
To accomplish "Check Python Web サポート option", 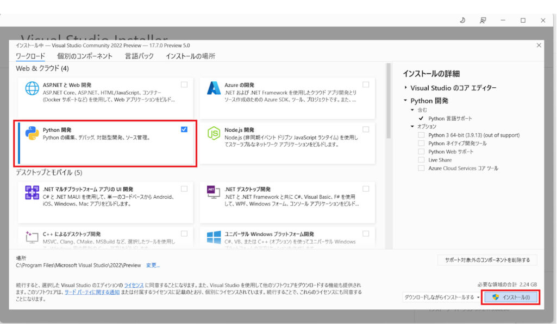I will pyautogui.click(x=421, y=152).
